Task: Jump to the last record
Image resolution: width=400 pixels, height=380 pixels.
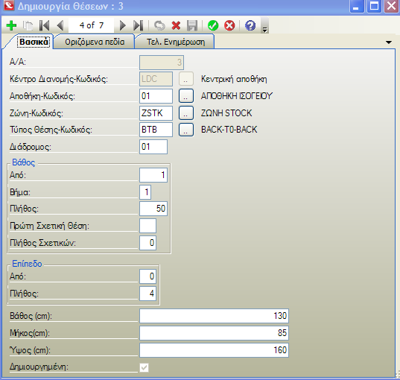Action: tap(139, 25)
